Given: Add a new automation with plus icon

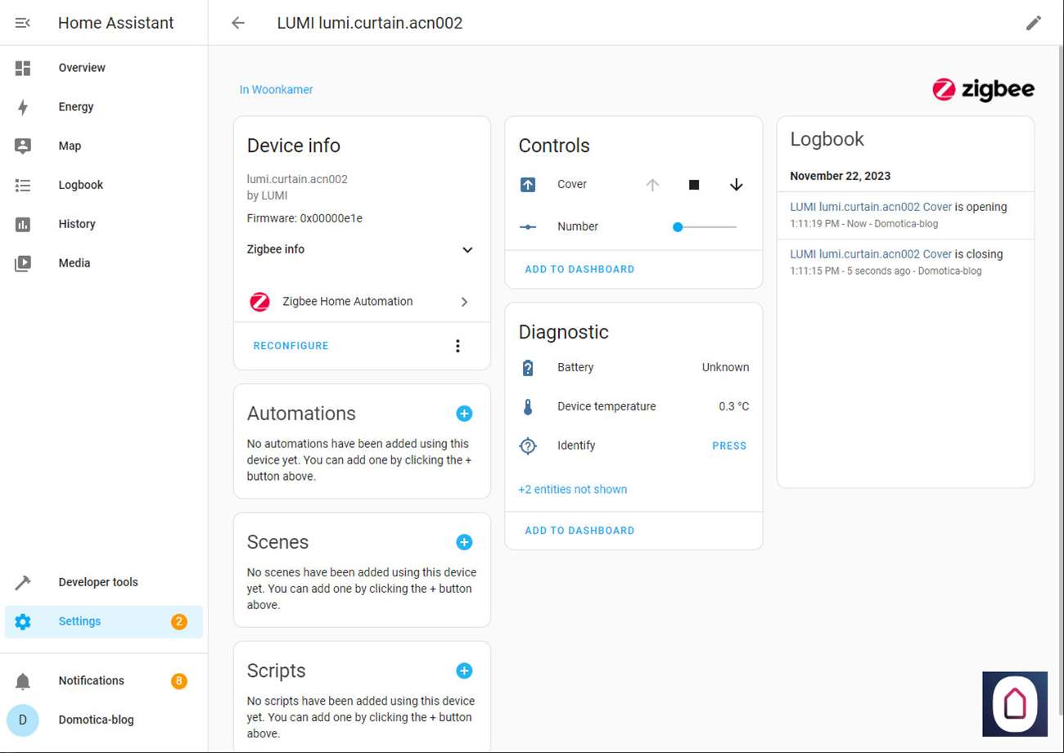Looking at the screenshot, I should 464,414.
